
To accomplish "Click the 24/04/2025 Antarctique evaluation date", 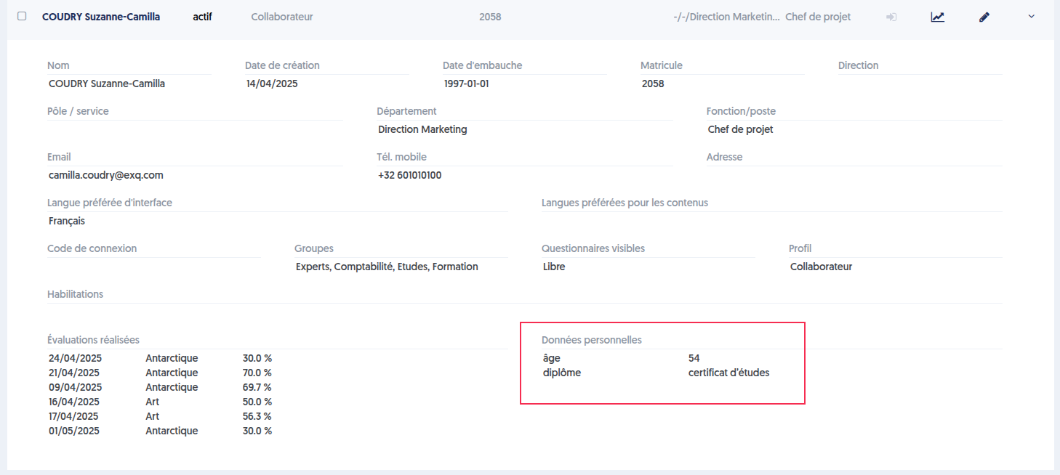I will pos(75,358).
